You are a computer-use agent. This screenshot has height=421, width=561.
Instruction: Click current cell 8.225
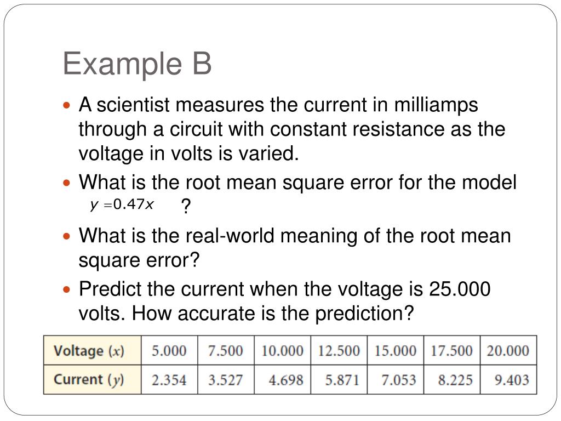(x=452, y=379)
